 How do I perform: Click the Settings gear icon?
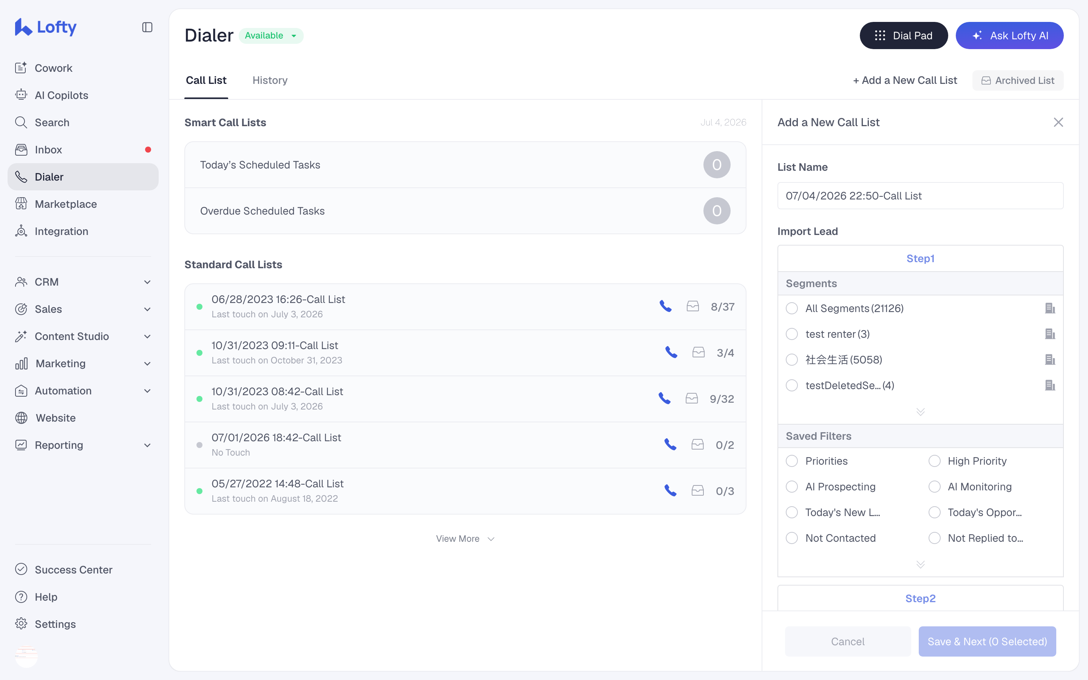click(21, 624)
